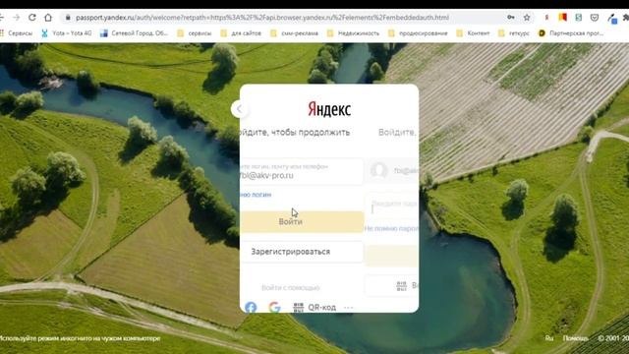Click the back chevron on the login card
Viewport: 629px width, 354px height.
(x=239, y=109)
